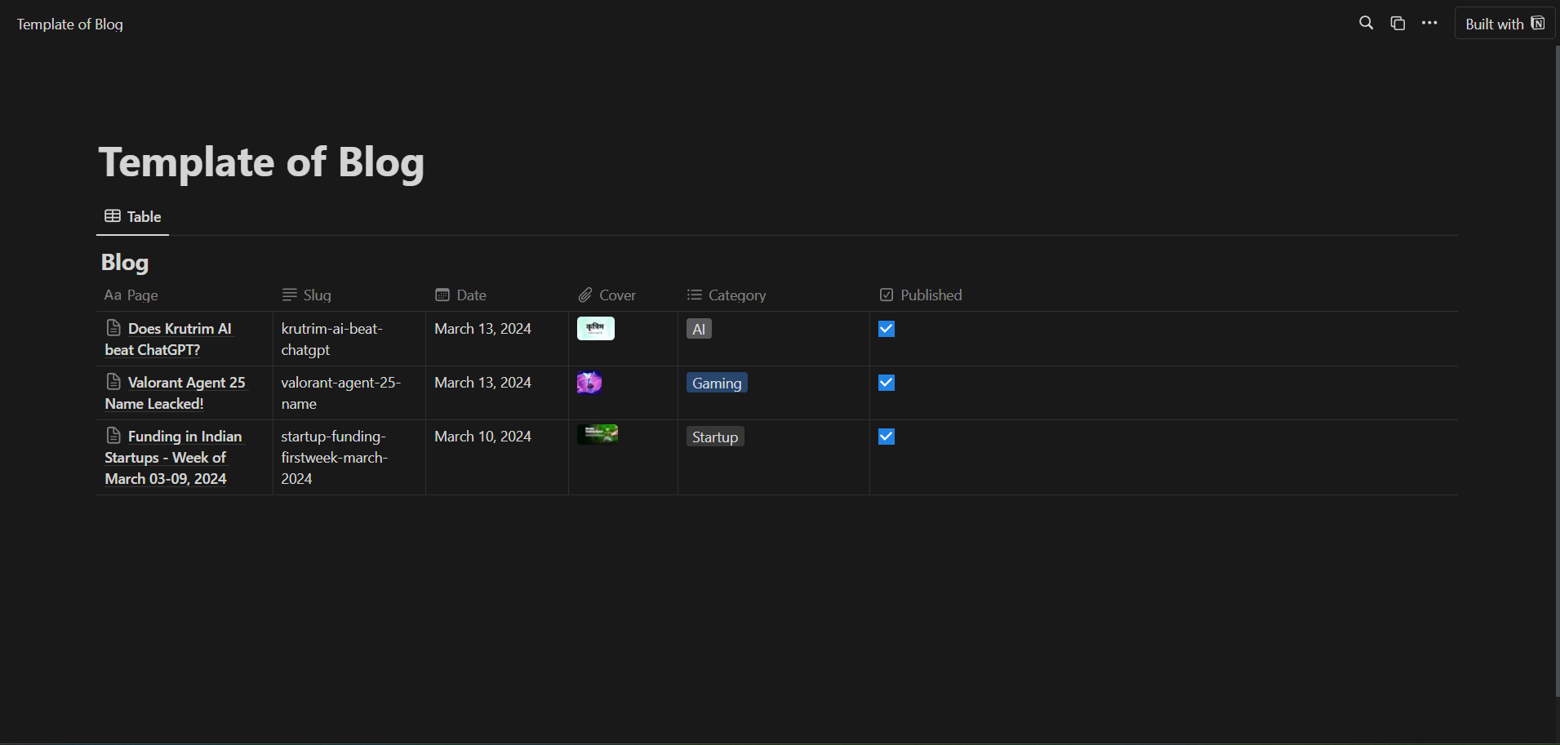Click the Template of Blog breadcrumb
Screen dimensions: 1560x745
(x=70, y=24)
